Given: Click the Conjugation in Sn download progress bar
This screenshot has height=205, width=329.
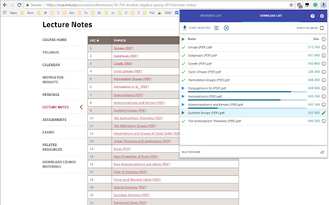Looking at the screenshot, I should tap(236, 92).
